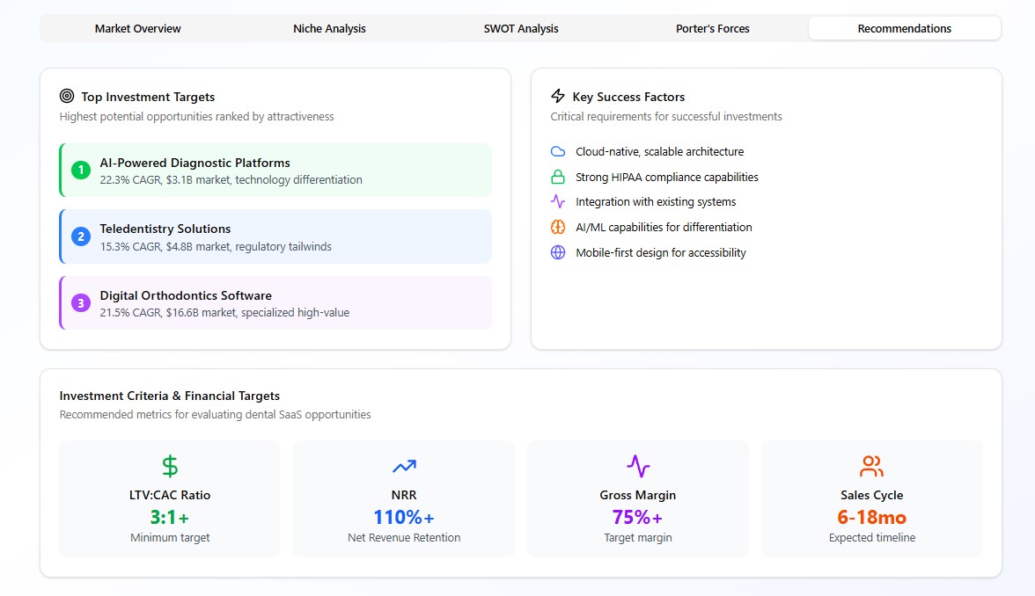The image size is (1035, 596).
Task: Click the Recommendations tab
Action: (x=904, y=28)
